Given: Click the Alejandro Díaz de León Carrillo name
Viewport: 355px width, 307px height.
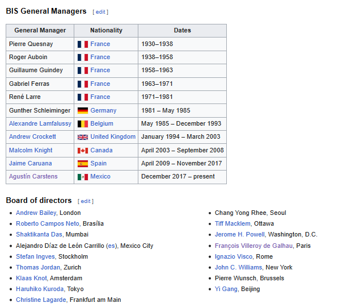Looking at the screenshot, I should pyautogui.click(x=60, y=246).
